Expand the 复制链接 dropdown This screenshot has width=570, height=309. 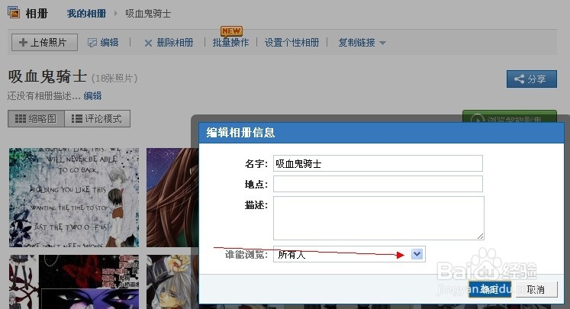pyautogui.click(x=362, y=43)
